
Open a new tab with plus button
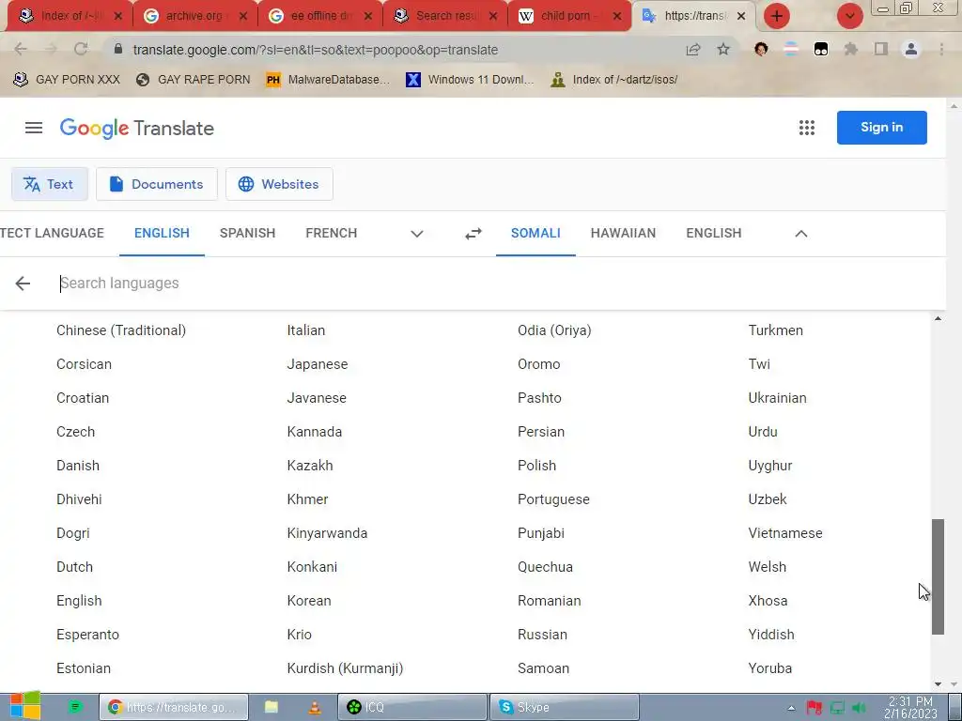point(777,16)
